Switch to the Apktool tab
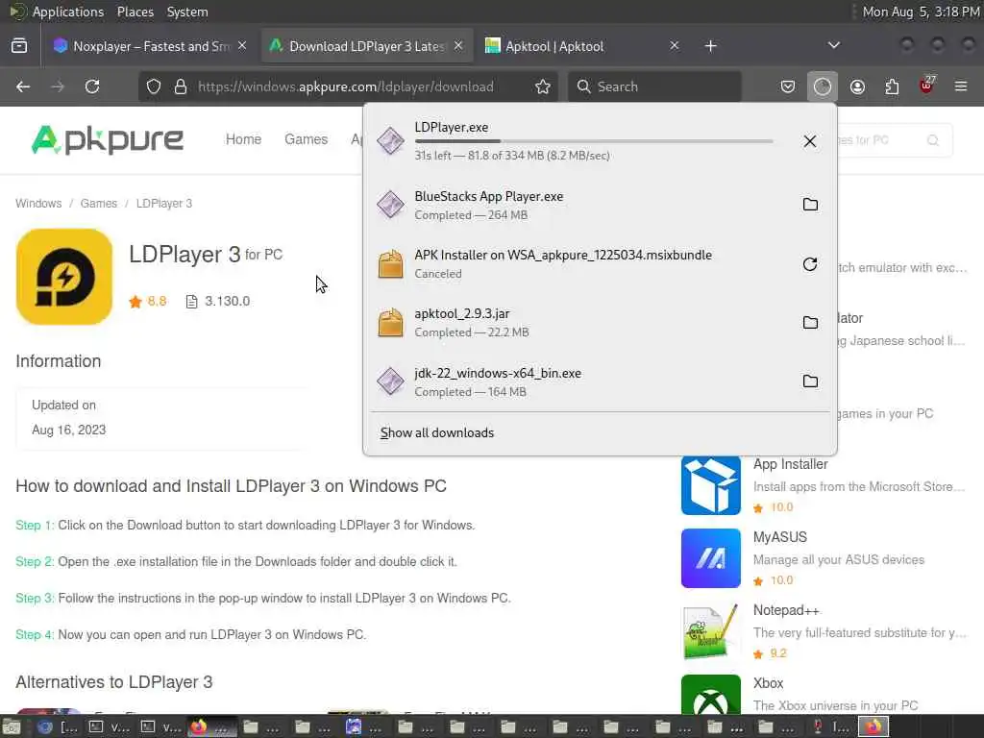Screen dimensions: 984x738 [577, 46]
